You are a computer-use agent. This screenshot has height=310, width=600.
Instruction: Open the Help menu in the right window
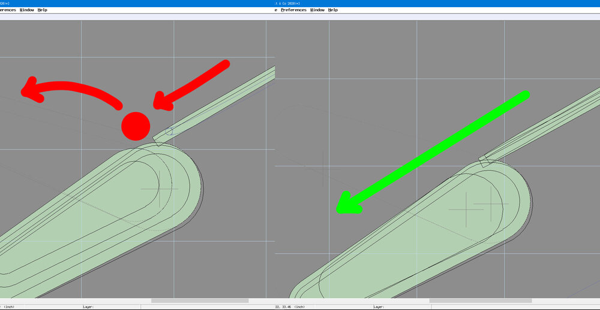[333, 10]
